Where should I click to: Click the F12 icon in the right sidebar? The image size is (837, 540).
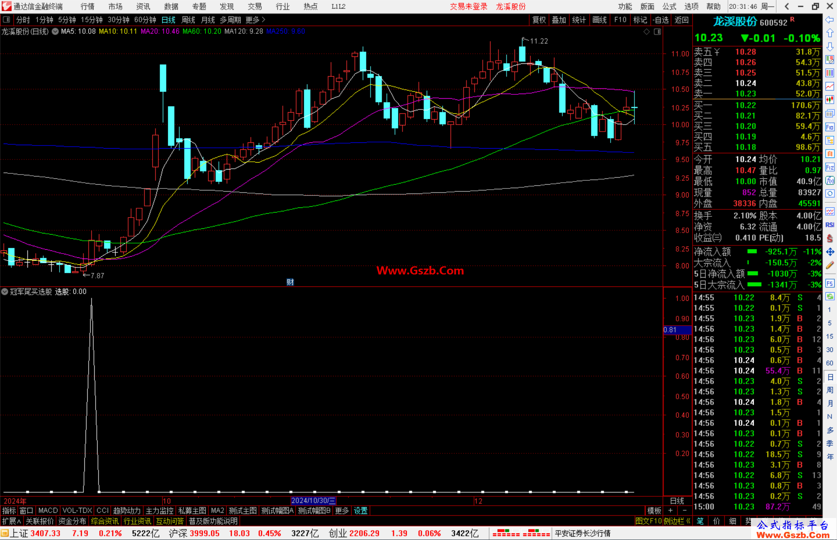coord(830,167)
